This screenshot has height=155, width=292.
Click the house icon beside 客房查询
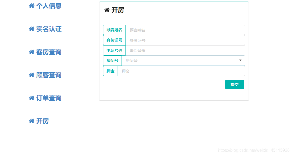pos(31,52)
